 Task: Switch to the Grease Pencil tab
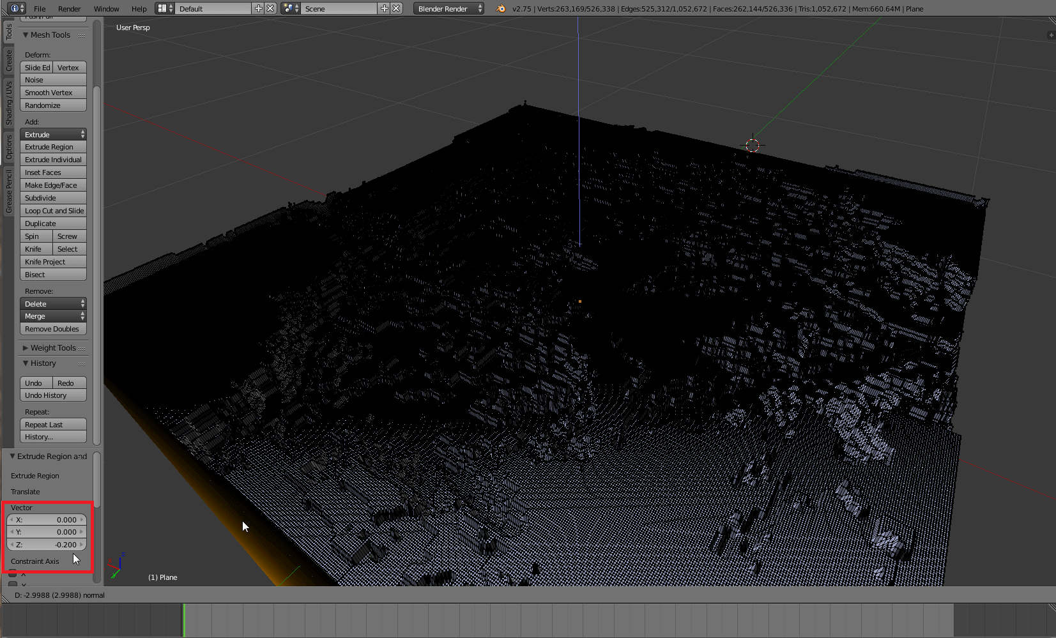(9, 191)
